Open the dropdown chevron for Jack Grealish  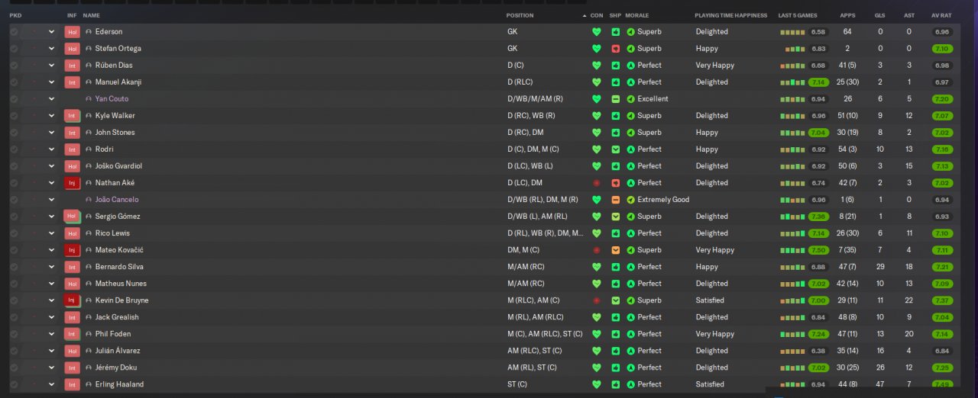pyautogui.click(x=52, y=317)
